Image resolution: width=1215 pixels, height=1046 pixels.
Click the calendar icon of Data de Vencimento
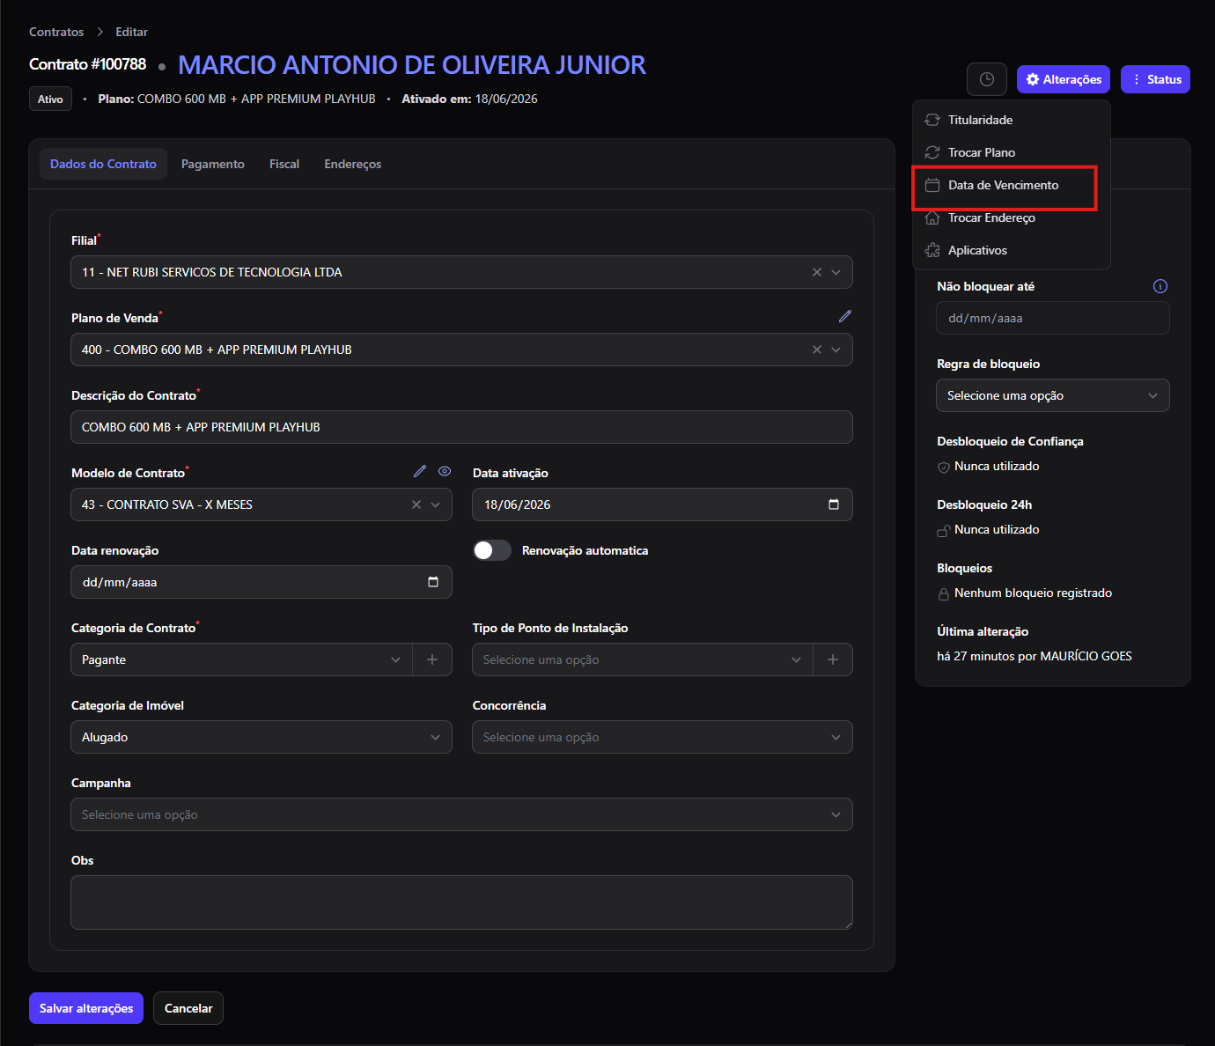(932, 185)
